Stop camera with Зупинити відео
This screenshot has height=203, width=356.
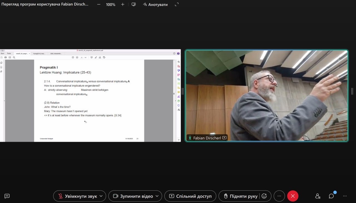click(x=133, y=196)
